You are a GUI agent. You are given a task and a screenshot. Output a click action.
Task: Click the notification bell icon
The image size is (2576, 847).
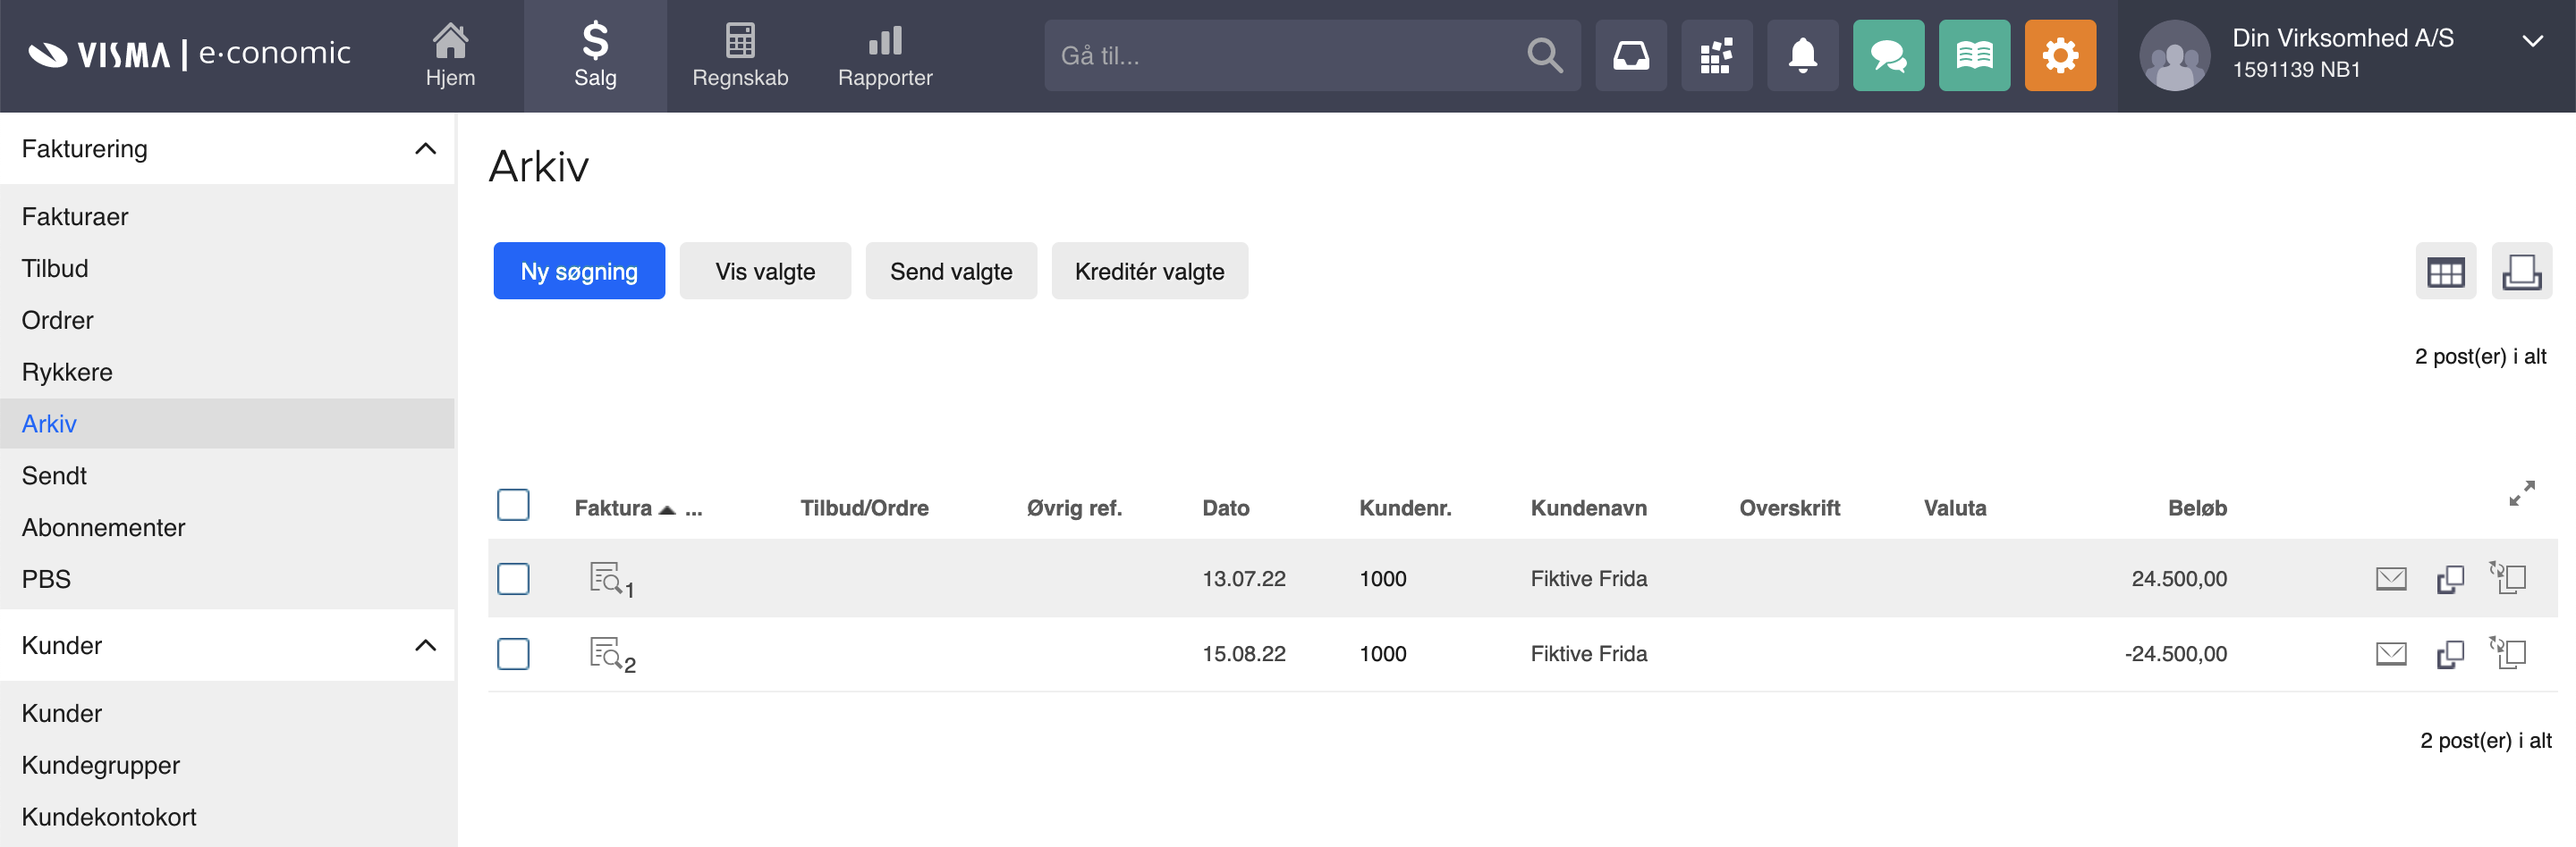1801,56
